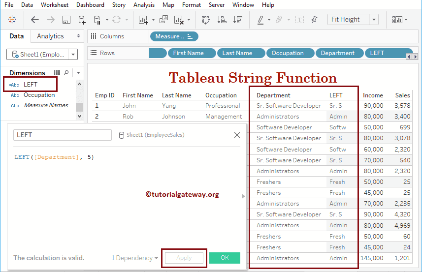Screen dimensions: 422x272
Task: Open the Clear Sheet dropdown arrow
Action: click(189, 20)
